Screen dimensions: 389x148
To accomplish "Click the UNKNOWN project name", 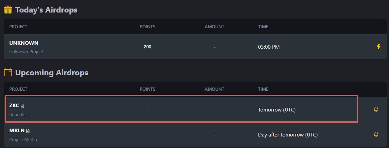I will (24, 43).
